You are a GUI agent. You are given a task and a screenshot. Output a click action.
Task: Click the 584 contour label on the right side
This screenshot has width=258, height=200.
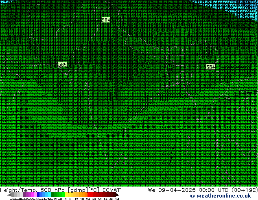(210, 67)
